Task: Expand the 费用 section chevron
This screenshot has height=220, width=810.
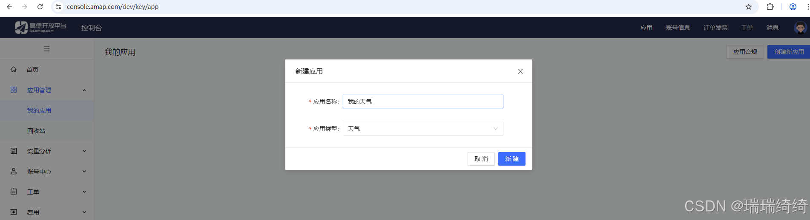Action: 84,212
